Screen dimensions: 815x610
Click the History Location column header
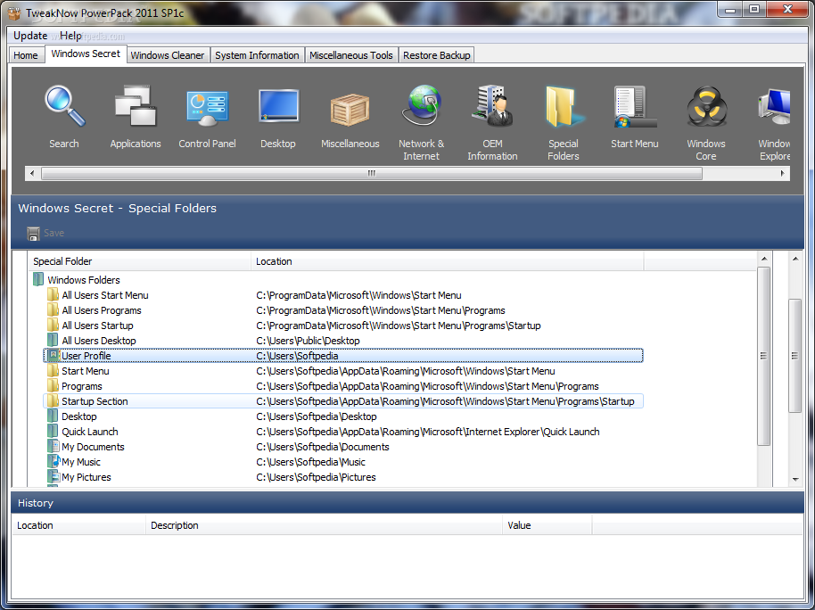[x=78, y=525]
